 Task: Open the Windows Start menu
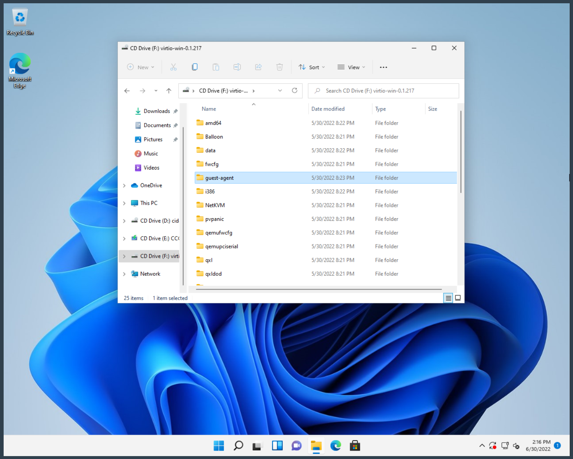pyautogui.click(x=219, y=446)
